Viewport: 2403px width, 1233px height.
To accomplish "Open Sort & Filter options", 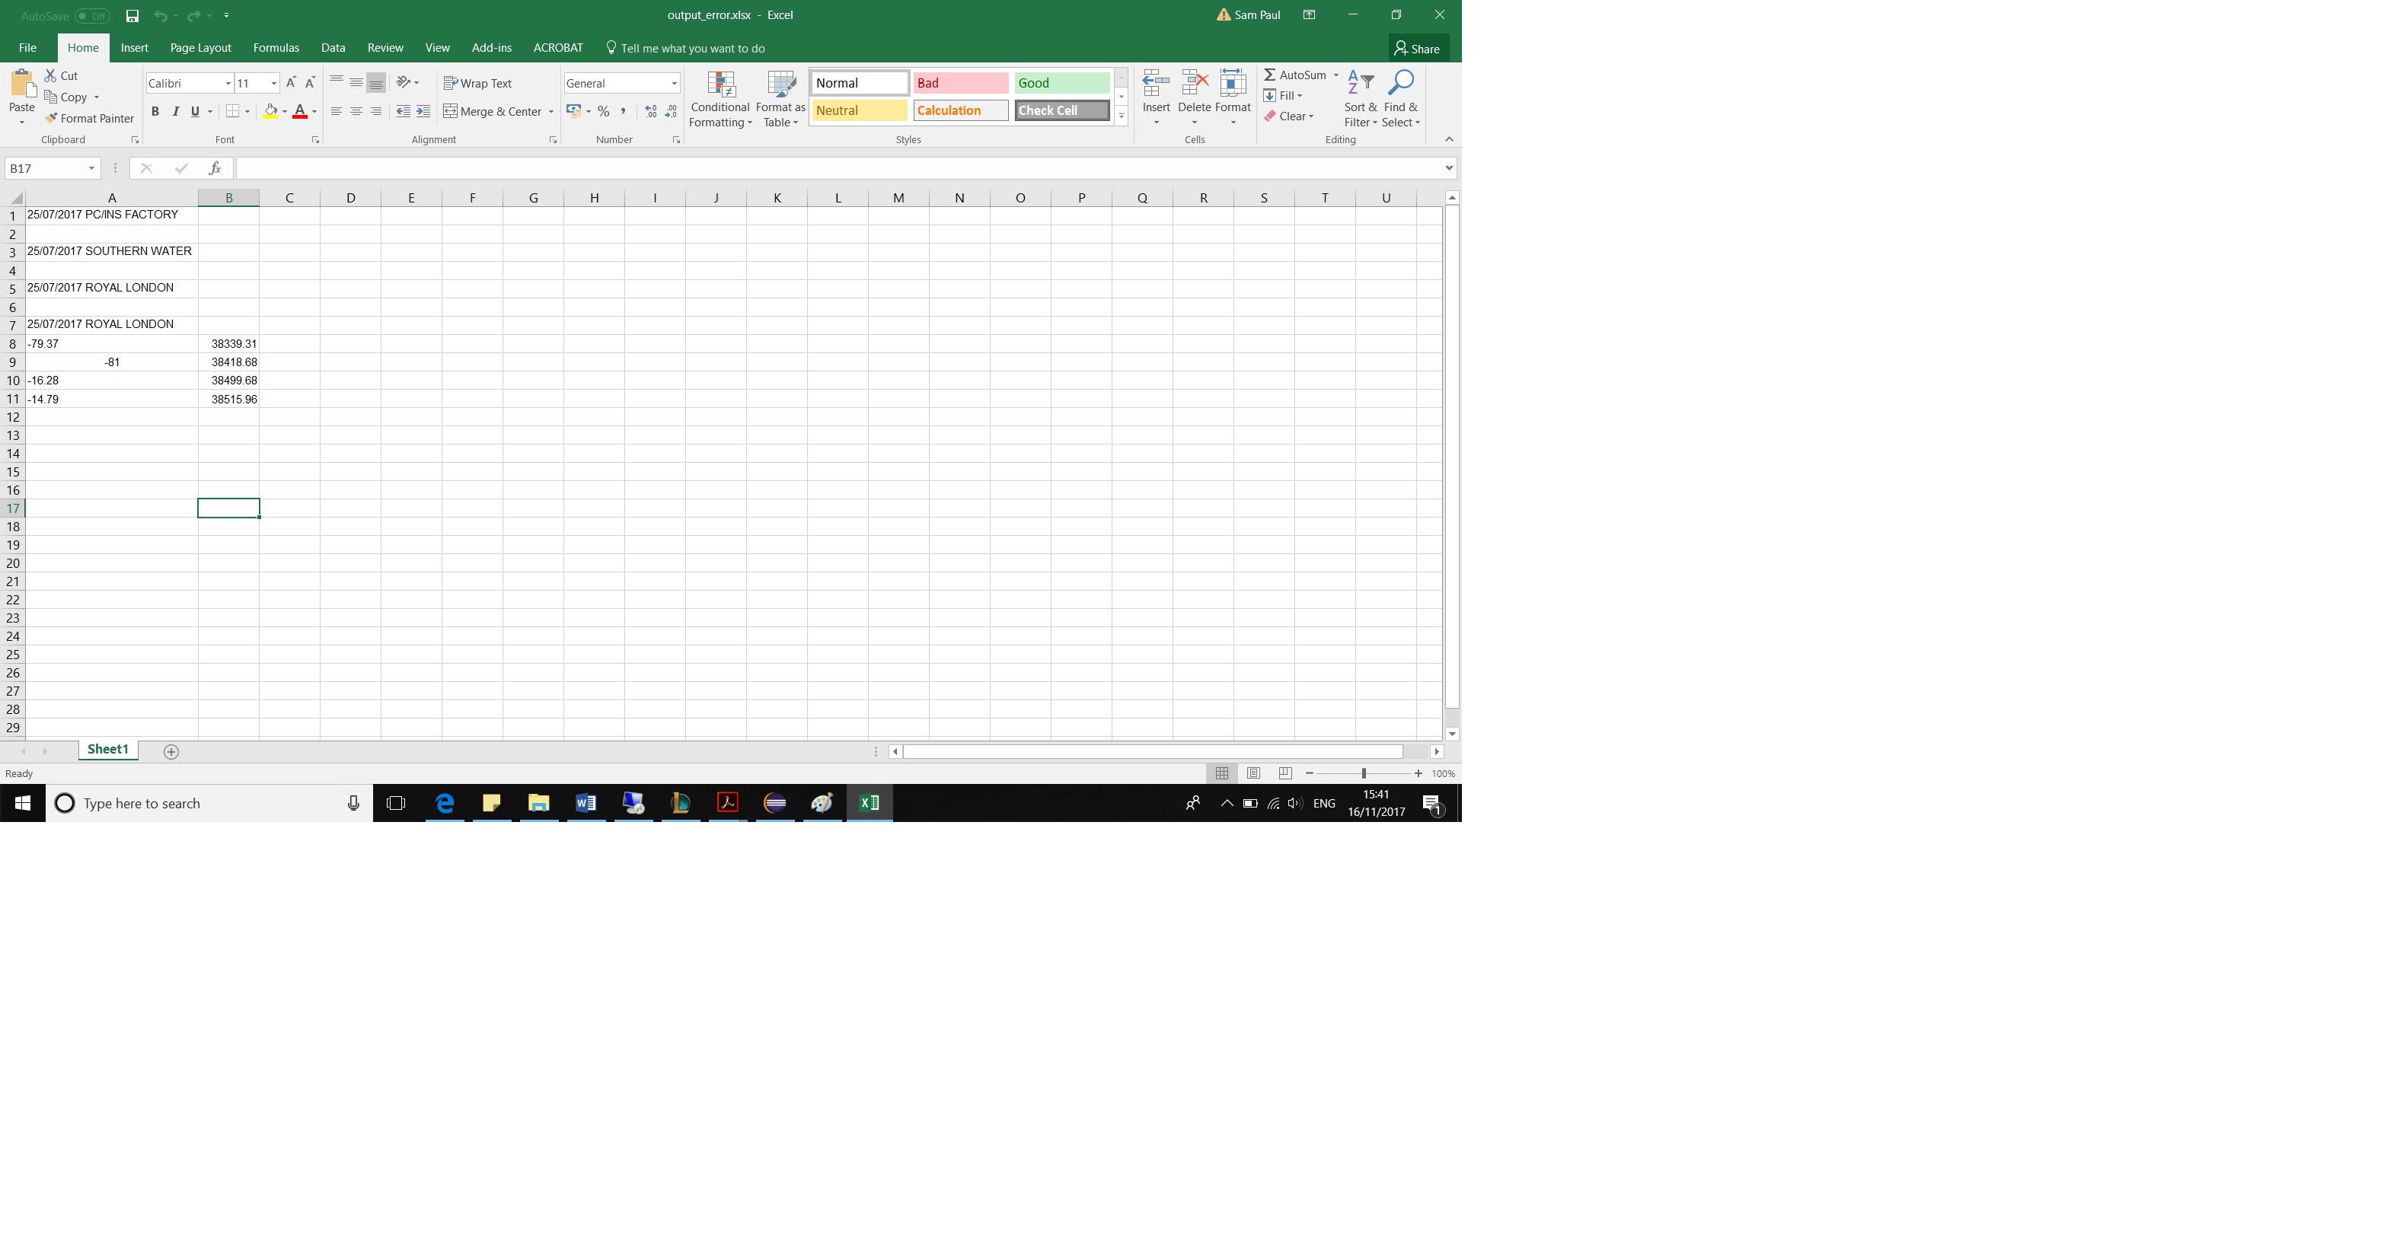I will 1360,99.
